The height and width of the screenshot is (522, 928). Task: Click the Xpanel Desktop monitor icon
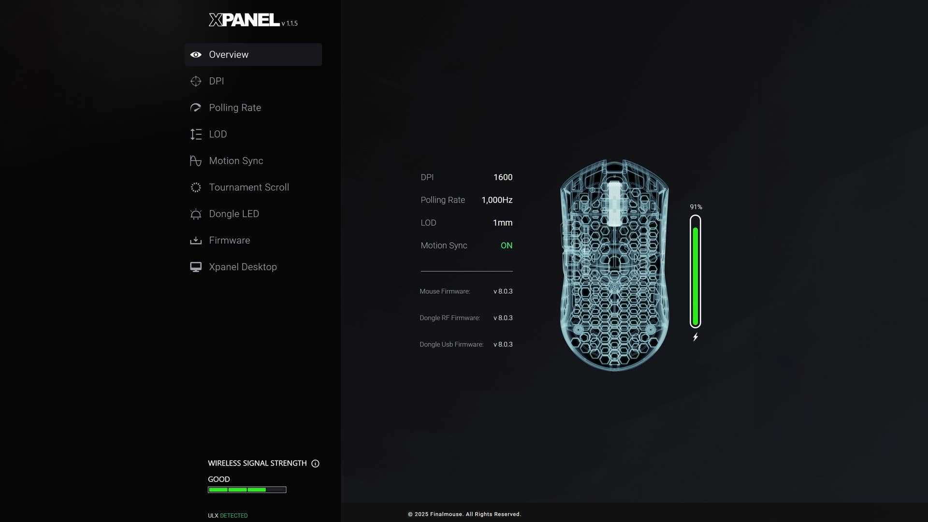[x=196, y=267]
